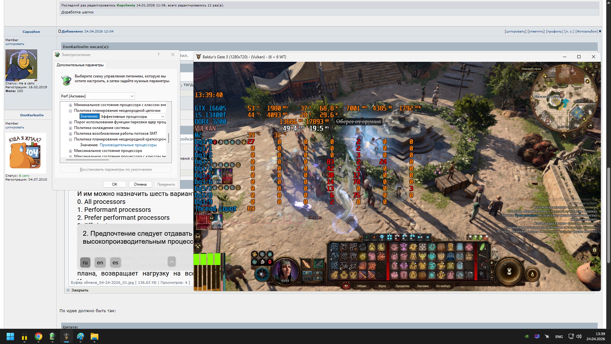Open Google Chrome from the taskbar

[39, 336]
